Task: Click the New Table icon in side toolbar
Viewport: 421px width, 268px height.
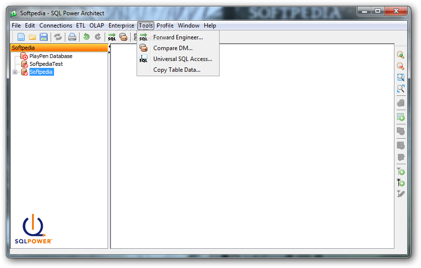Action: pyautogui.click(x=400, y=117)
